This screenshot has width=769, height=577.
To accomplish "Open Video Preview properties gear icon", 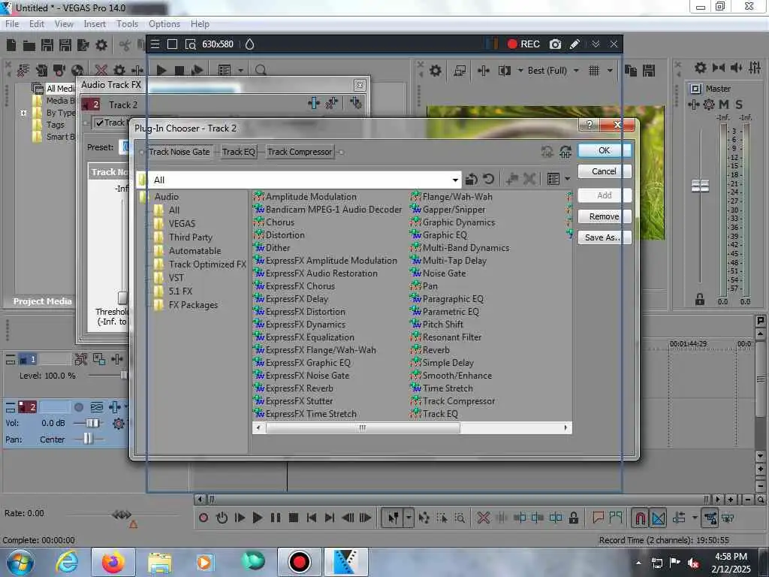I will coord(435,71).
